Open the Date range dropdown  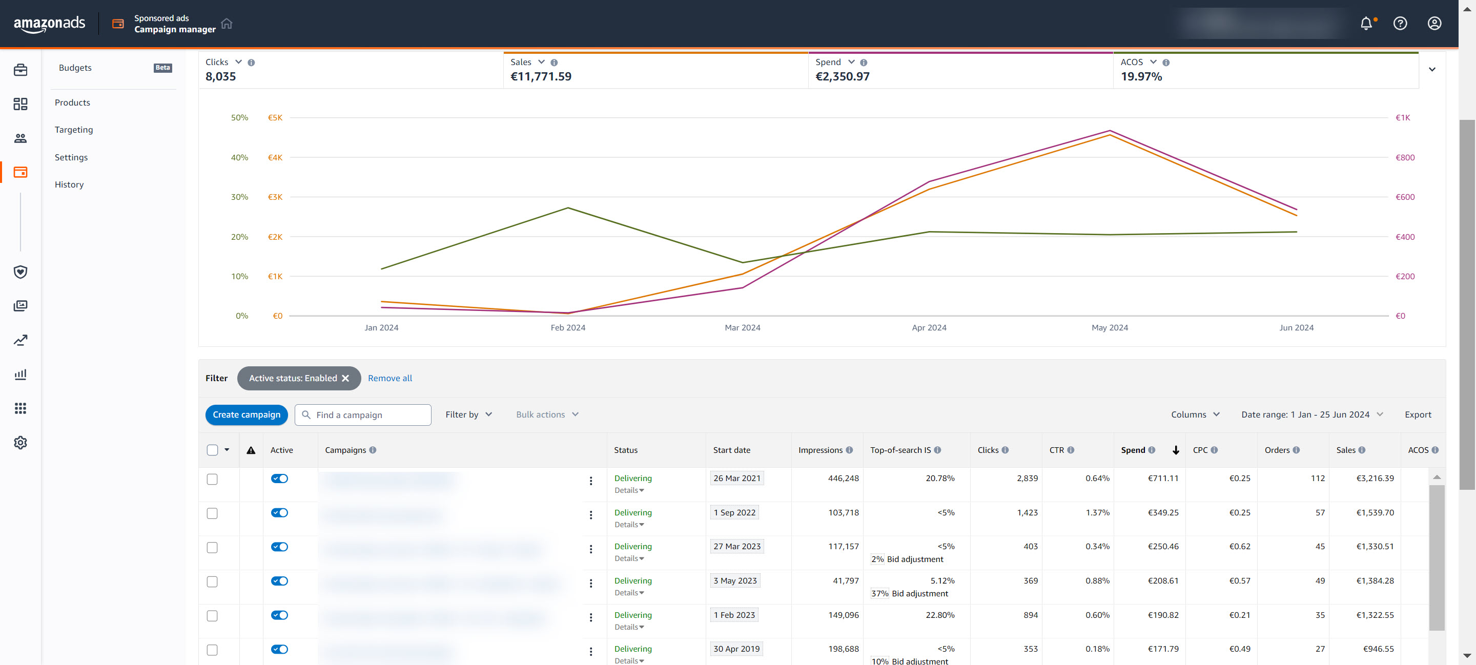tap(1311, 414)
